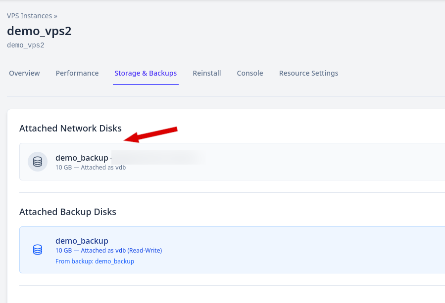Click the backup disk's blue database icon
This screenshot has height=303, width=445.
(37, 250)
